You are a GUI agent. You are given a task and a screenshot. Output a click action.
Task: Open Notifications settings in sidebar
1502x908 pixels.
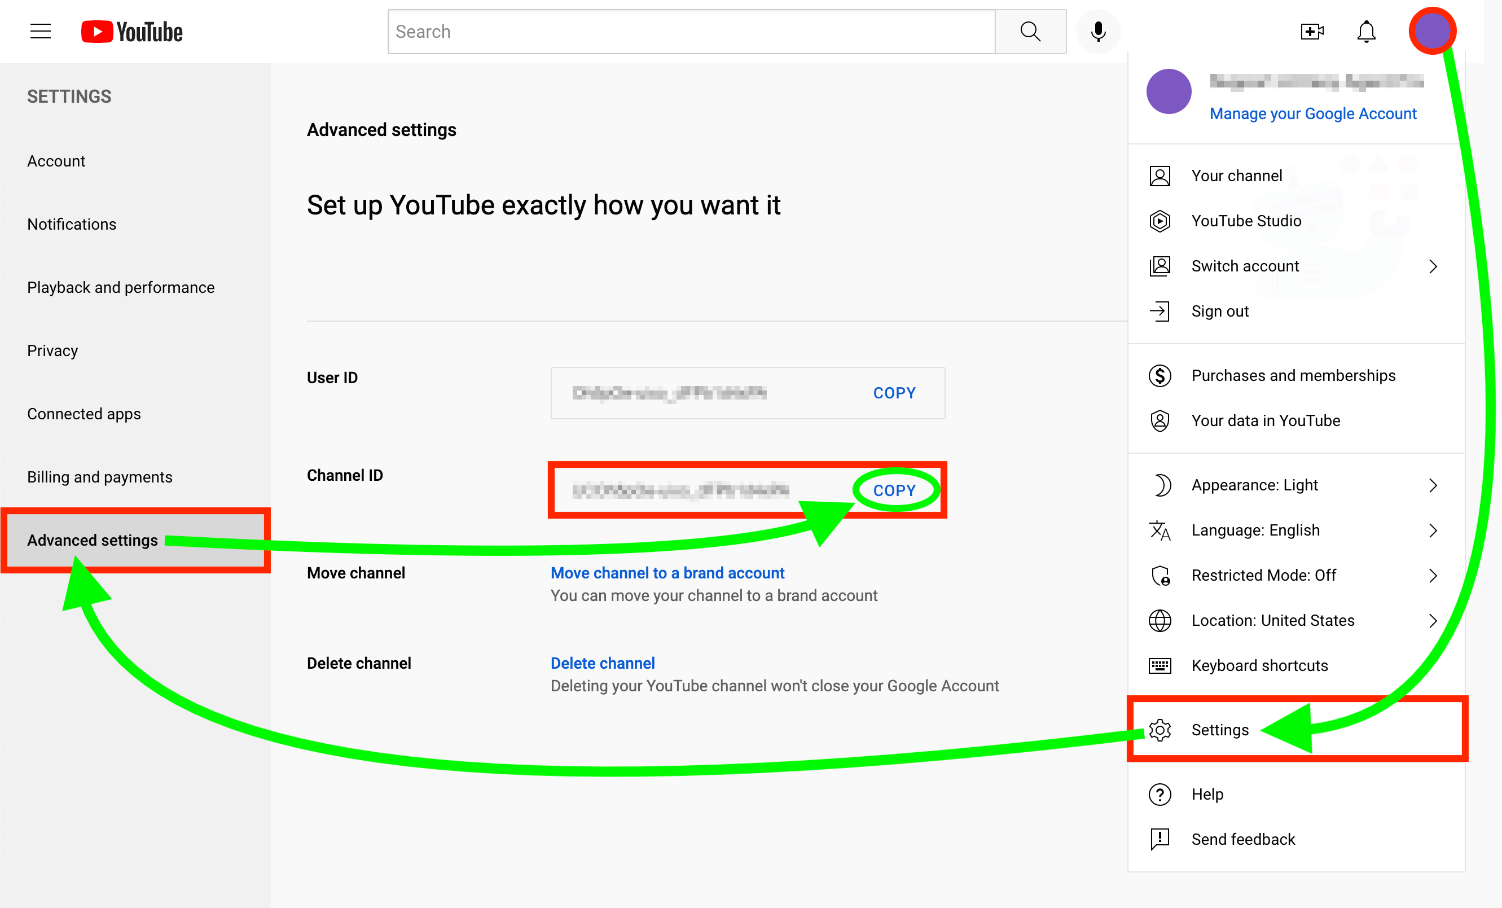point(135,225)
